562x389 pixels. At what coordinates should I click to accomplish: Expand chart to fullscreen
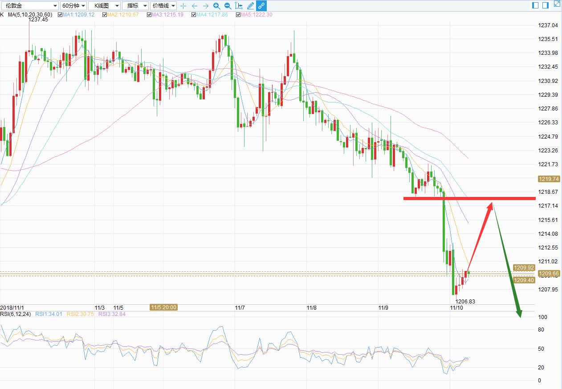pos(557,4)
